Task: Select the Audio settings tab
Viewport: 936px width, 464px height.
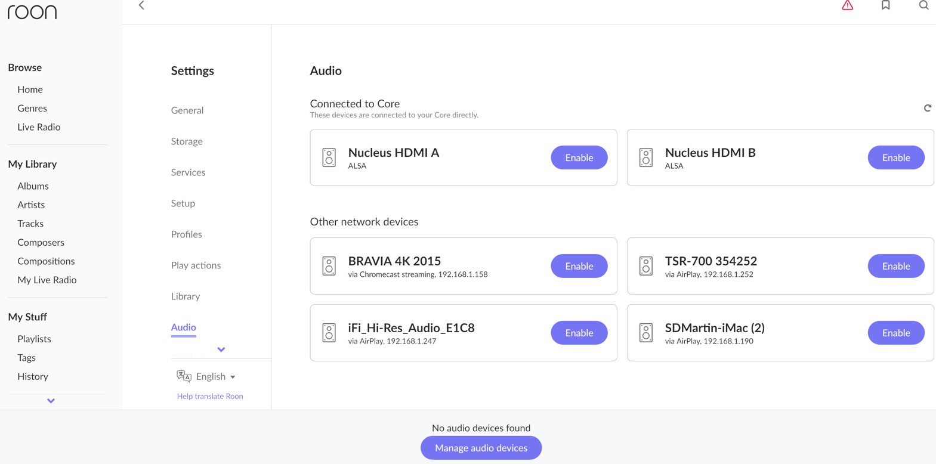Action: (184, 327)
